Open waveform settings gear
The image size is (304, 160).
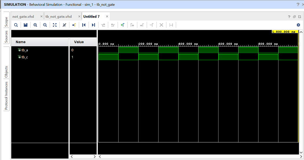coord(298,25)
